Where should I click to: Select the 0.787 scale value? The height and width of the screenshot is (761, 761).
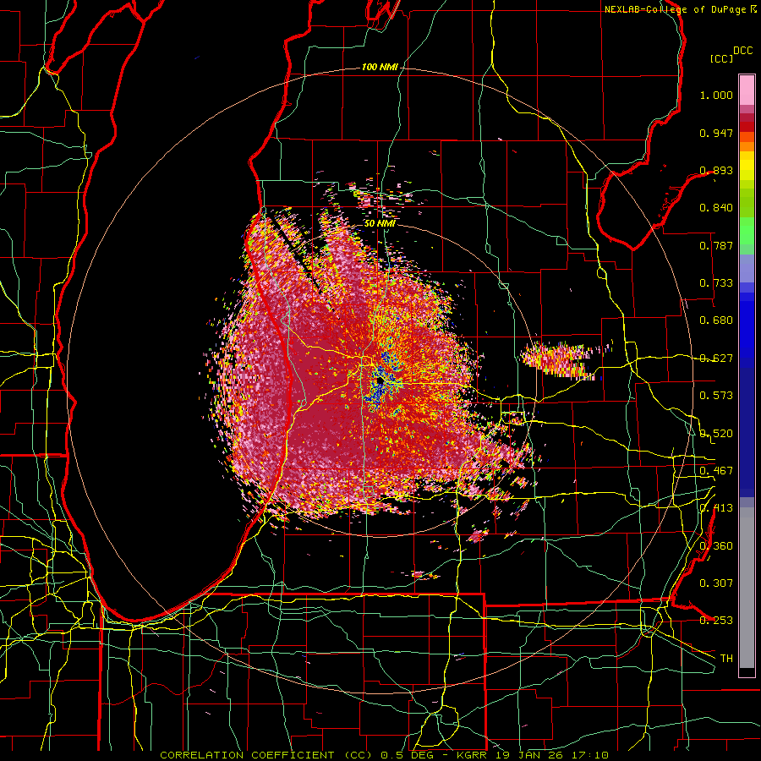(x=716, y=245)
